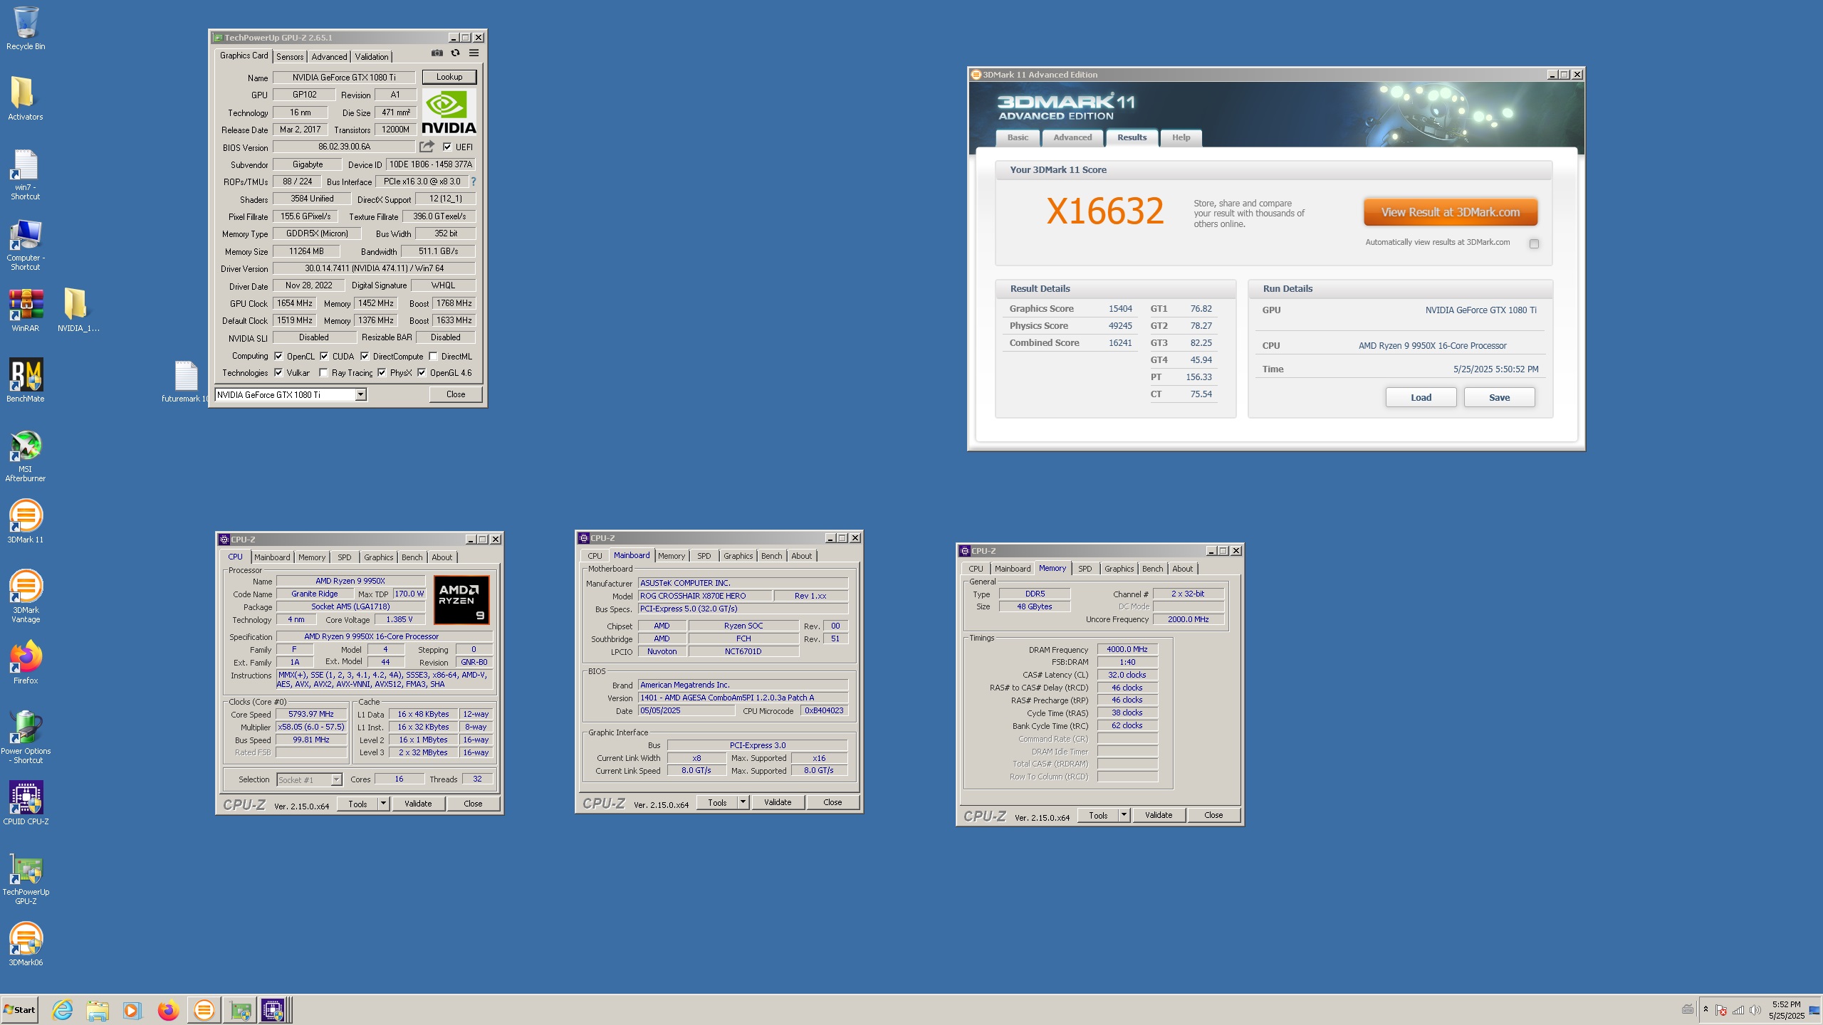
Task: Open the GPU-Z hamburger menu icon
Action: click(x=474, y=53)
